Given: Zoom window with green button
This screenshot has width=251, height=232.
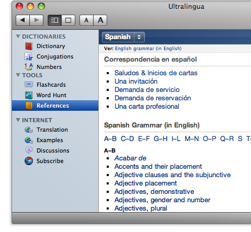Looking at the screenshot, I should tap(41, 6).
